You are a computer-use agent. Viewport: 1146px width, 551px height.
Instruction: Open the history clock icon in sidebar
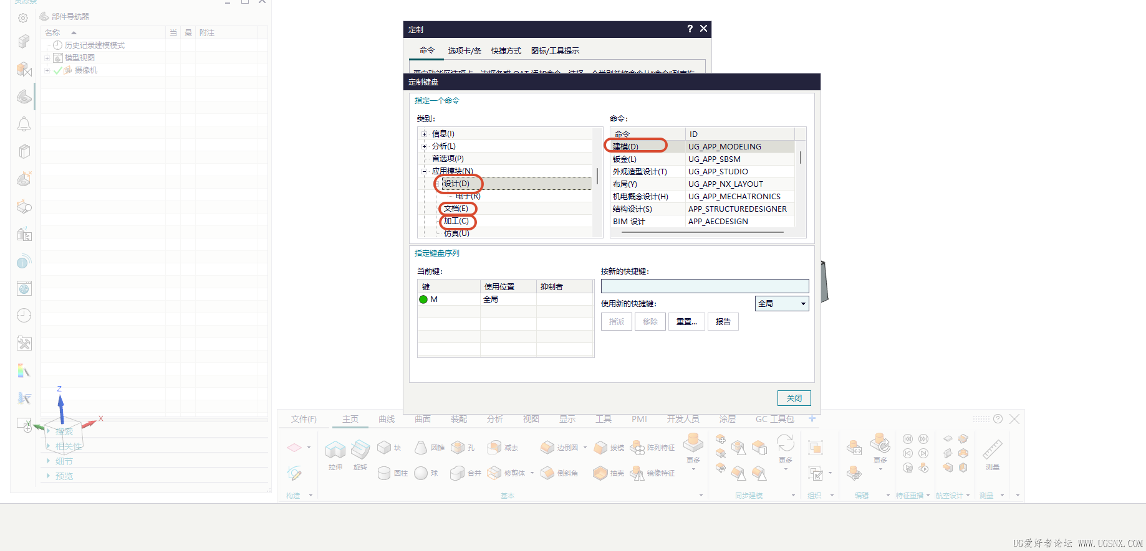[24, 316]
